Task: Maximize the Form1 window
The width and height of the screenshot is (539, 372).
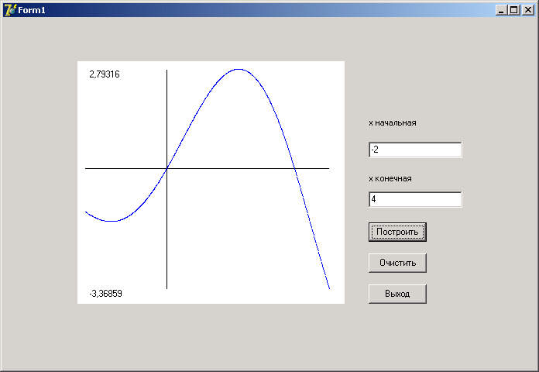Action: [514, 10]
